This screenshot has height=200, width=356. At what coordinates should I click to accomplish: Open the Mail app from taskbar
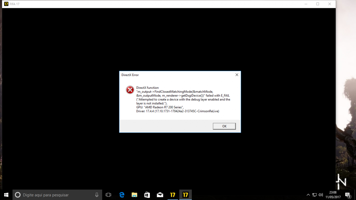[x=160, y=195]
